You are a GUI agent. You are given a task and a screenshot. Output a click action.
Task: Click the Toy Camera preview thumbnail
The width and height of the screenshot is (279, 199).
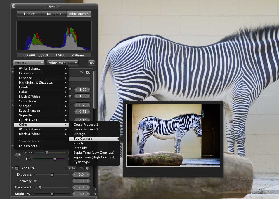[173, 135]
